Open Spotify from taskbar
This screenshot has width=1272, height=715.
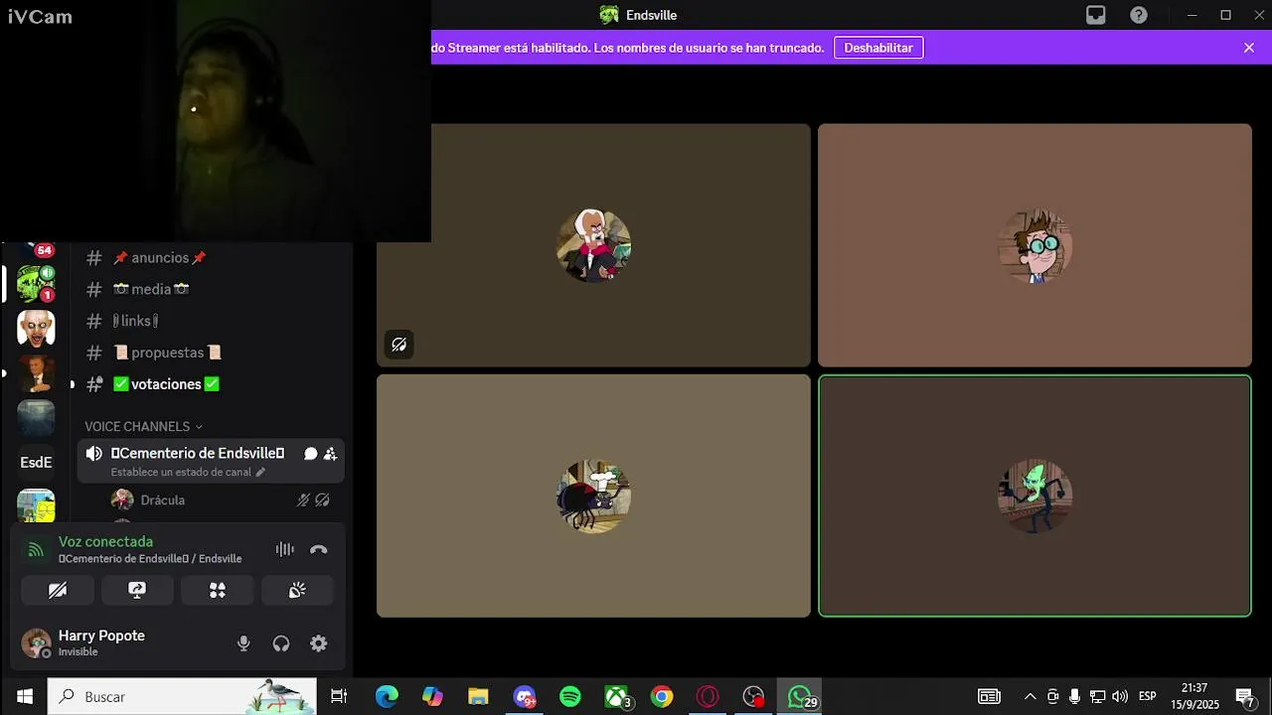click(x=570, y=696)
